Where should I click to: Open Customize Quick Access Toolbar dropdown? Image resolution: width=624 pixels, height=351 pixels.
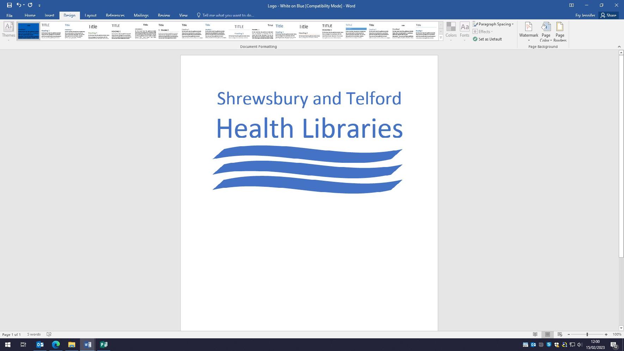39,5
